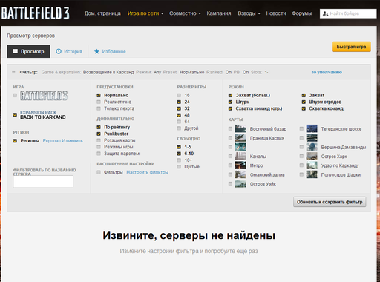Reset filter with по умолчанию link
The width and height of the screenshot is (380, 282).
(327, 72)
